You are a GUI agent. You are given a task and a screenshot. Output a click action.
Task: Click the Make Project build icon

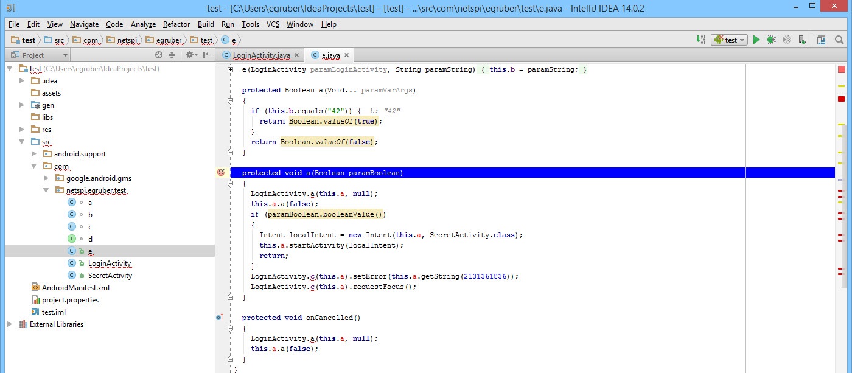point(700,40)
